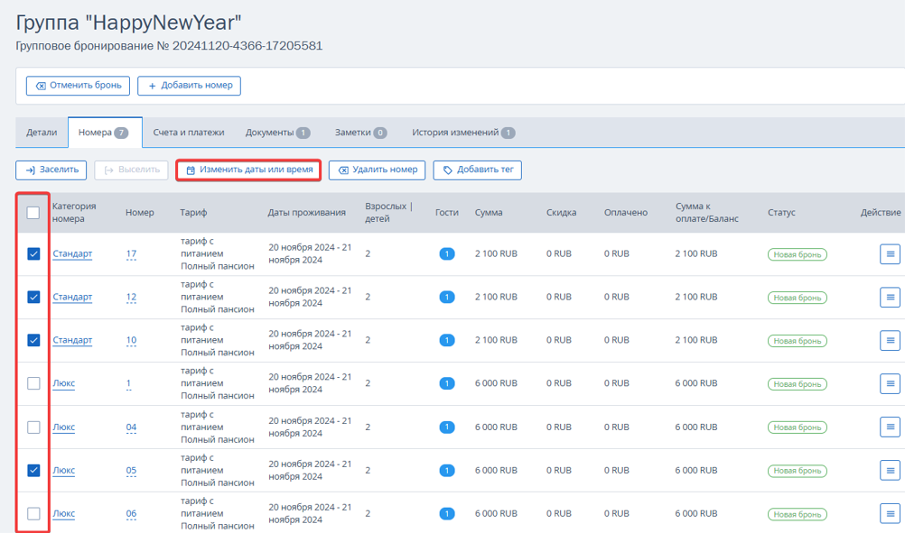Viewport: 905px width, 533px height.
Task: Click guest count badge for Люкс room 1
Action: coord(447,384)
